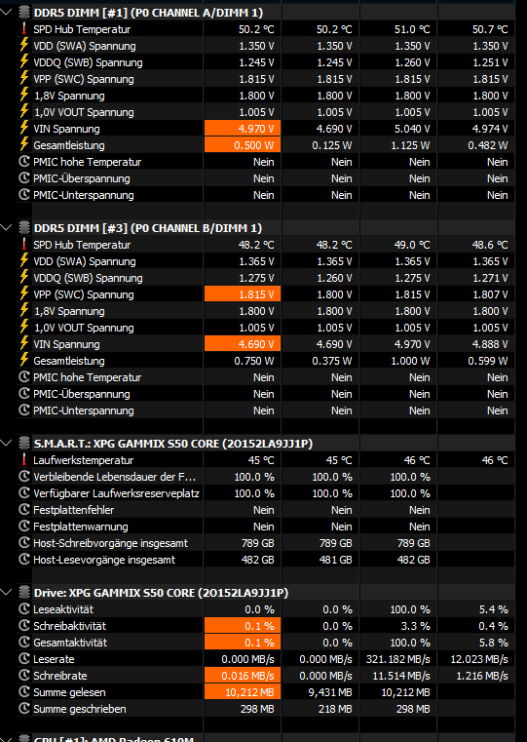
Task: Click chip icon of DDR5 DIMM [#1] group
Action: click(24, 13)
